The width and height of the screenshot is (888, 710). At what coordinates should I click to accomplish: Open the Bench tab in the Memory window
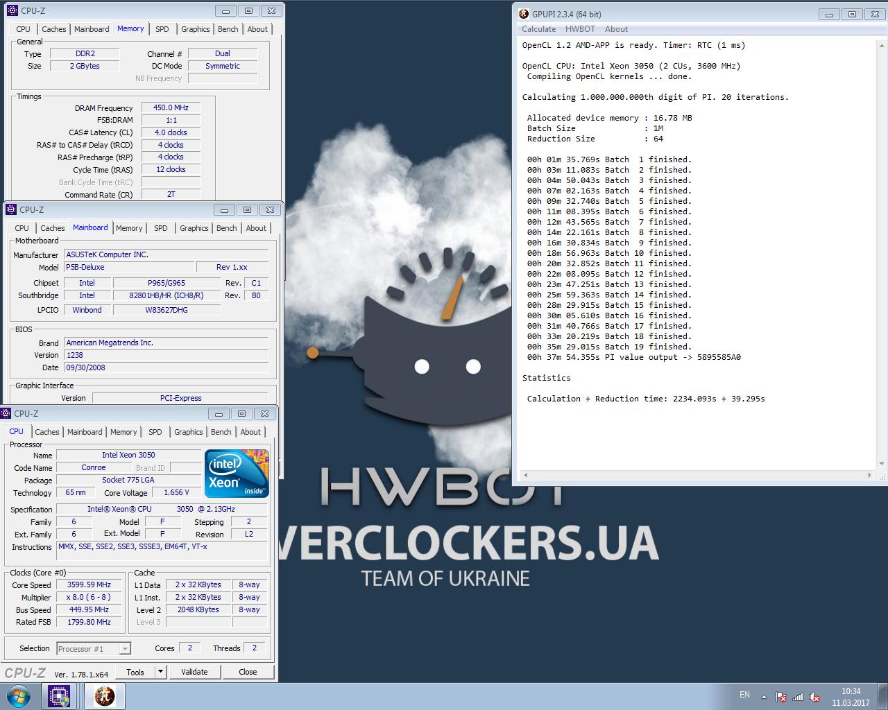tap(228, 29)
